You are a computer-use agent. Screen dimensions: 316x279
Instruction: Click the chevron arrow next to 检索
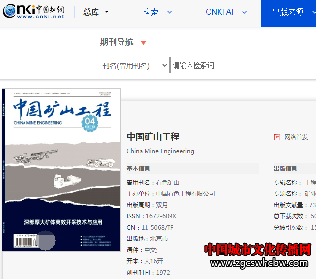pos(170,12)
